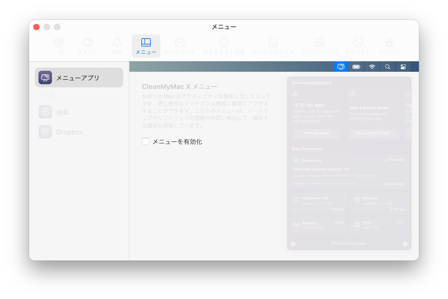Viewport: 448px width, 299px height.
Task: Open the デバッグ (Debug) tab
Action: (389, 46)
